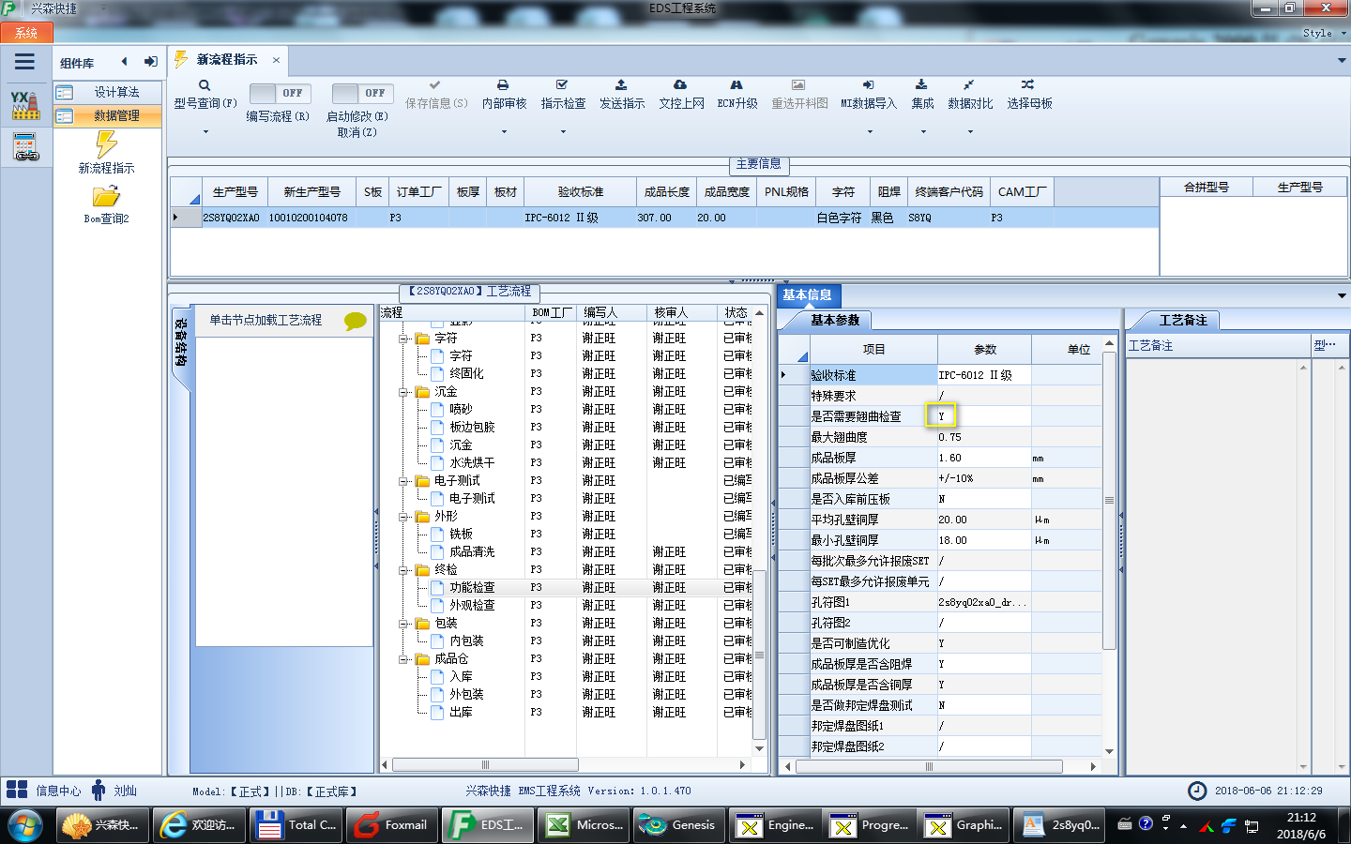Open the Style dropdown at top right
Viewport: 1351px width, 844px height.
pyautogui.click(x=1324, y=33)
